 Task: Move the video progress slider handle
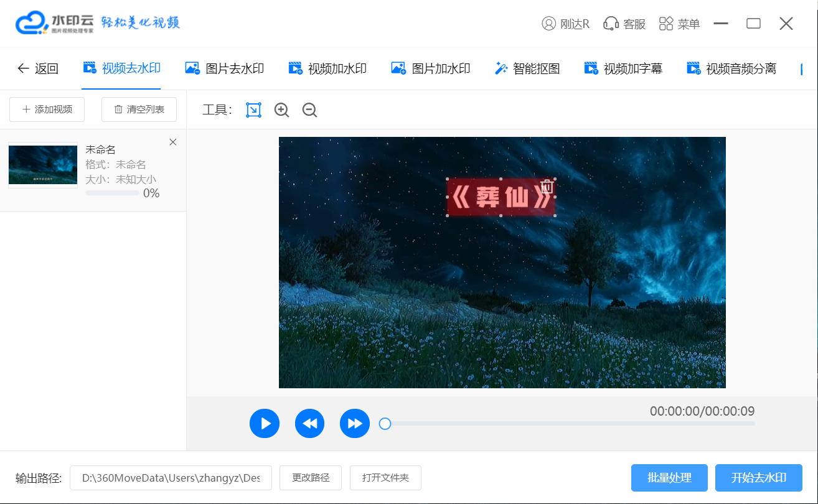pyautogui.click(x=385, y=424)
